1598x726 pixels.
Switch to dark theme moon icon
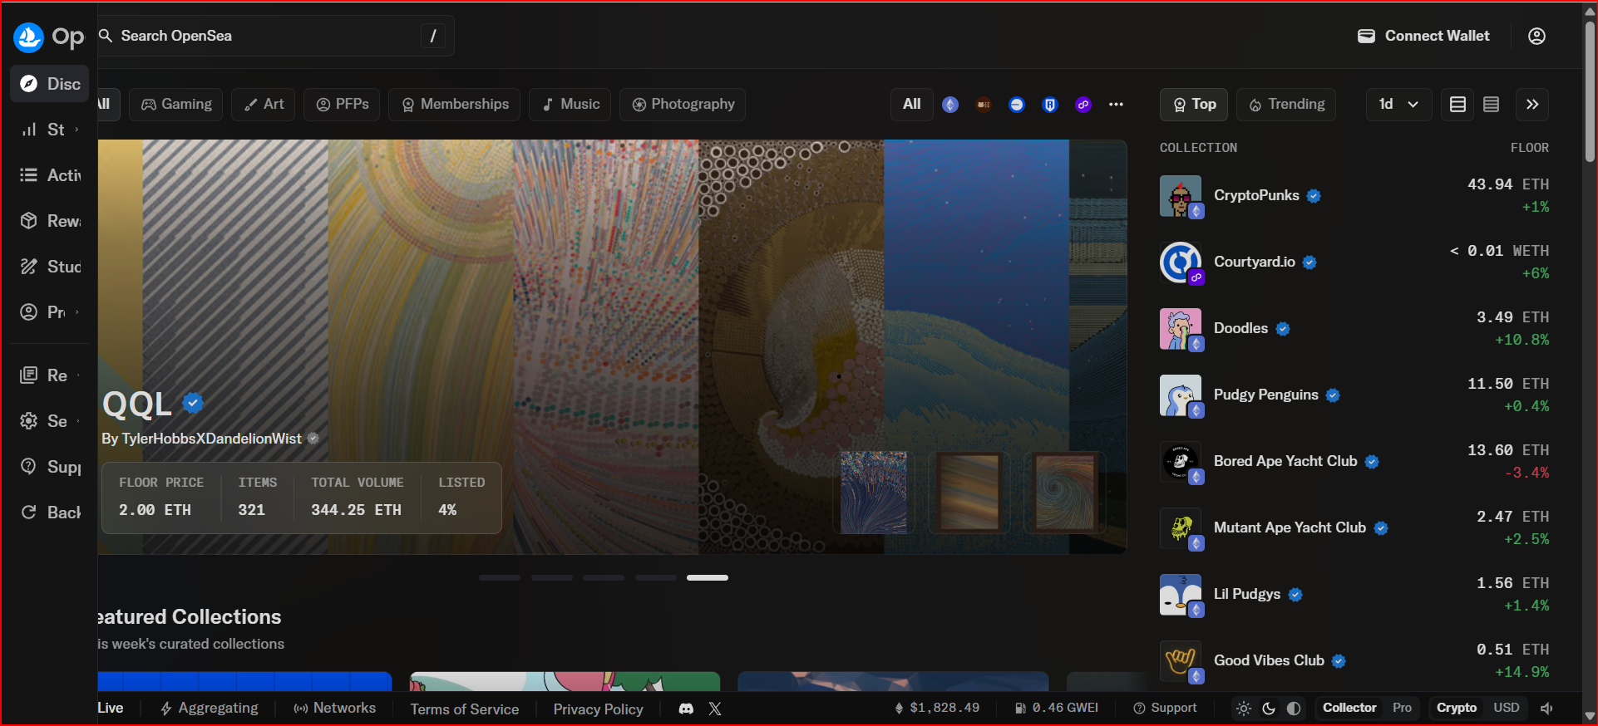click(x=1269, y=709)
